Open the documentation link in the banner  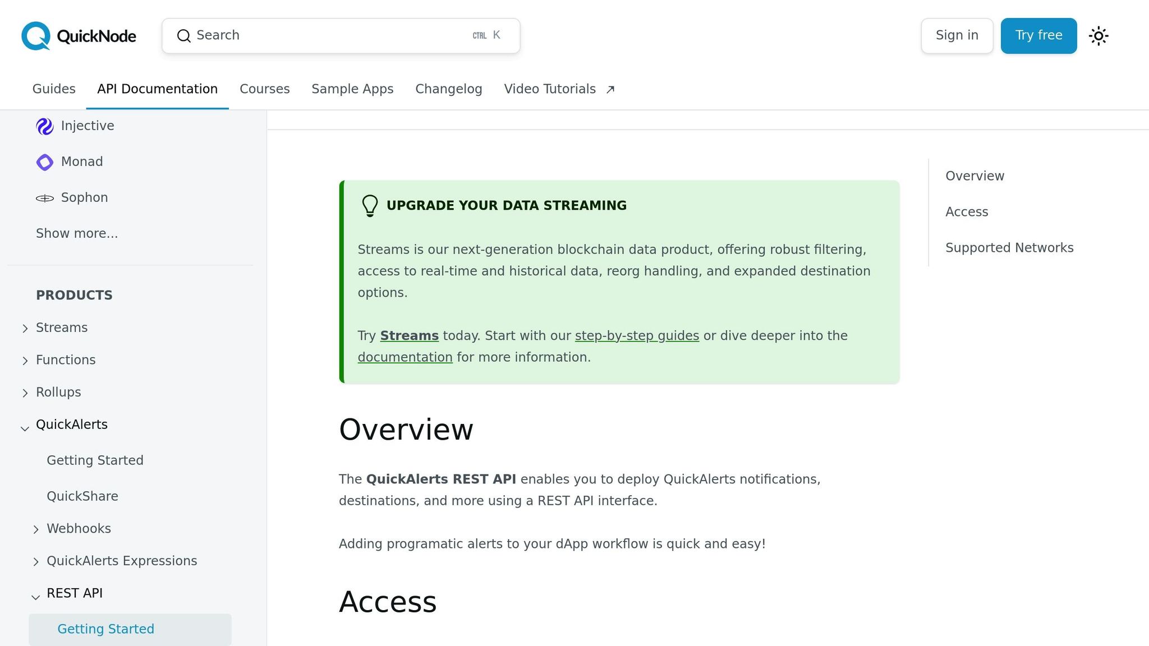point(405,357)
